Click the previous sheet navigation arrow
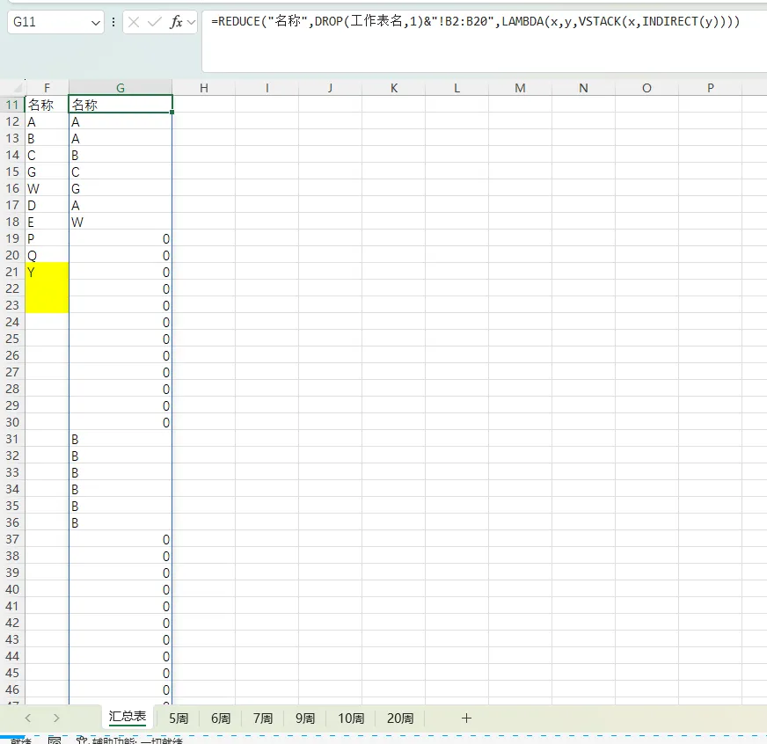Image resolution: width=767 pixels, height=744 pixels. coord(28,718)
